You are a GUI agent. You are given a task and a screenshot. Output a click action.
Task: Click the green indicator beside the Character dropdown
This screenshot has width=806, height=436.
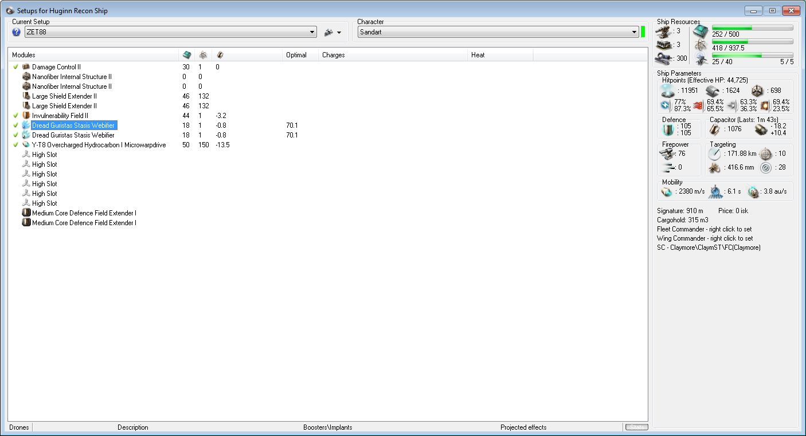643,32
